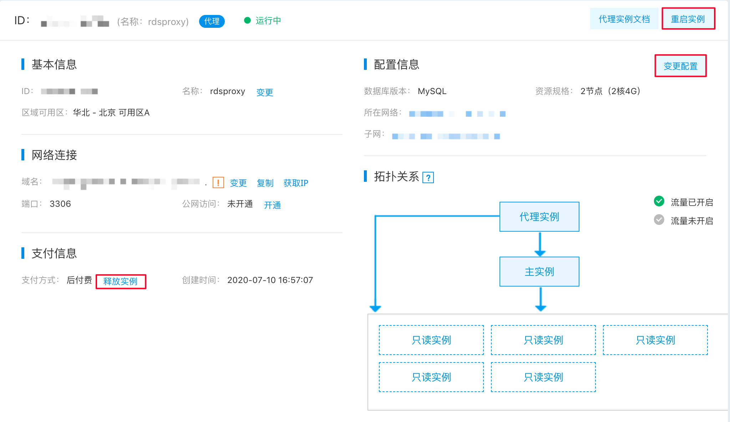The image size is (730, 422).
Task: Click the blue 代理 badge in header
Action: point(212,21)
